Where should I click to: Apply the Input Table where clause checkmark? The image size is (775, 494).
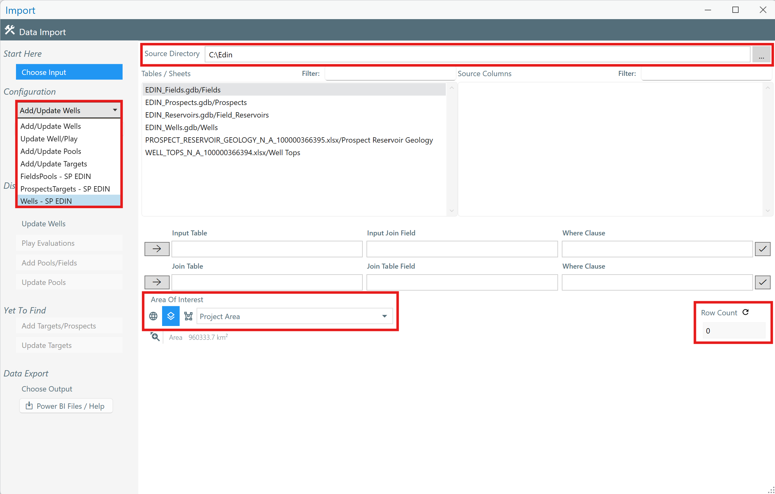tap(762, 249)
